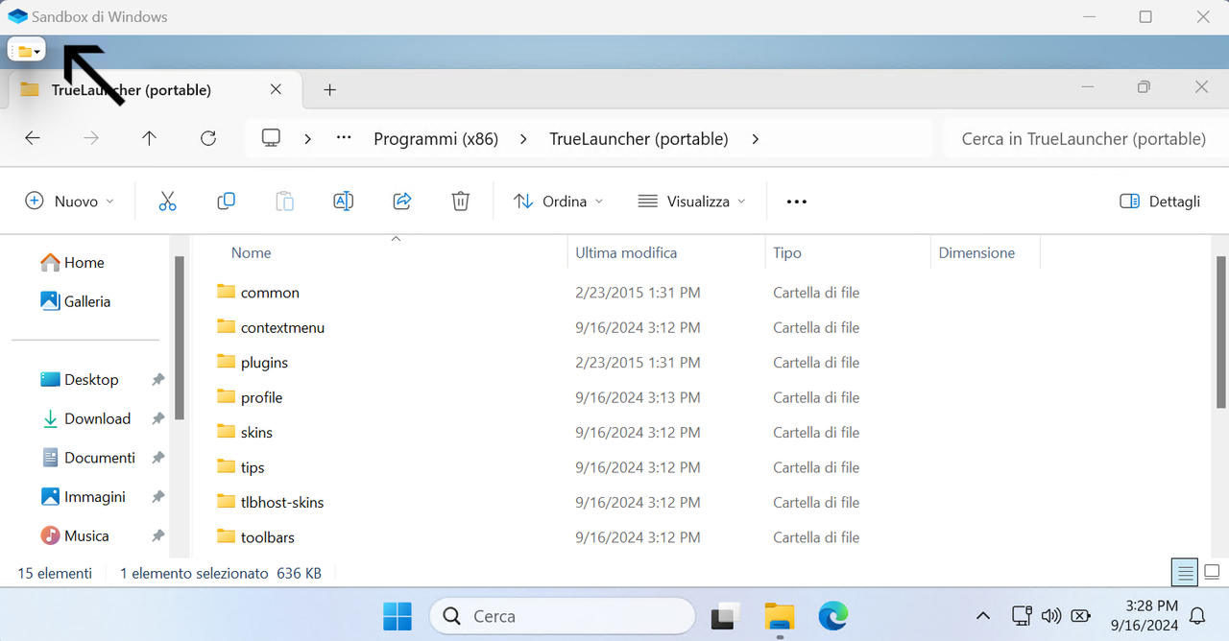This screenshot has height=641, width=1229.
Task: Click the navigation pane scrollbar
Action: point(180,338)
